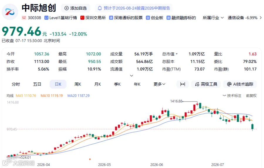Click the orange event dot below the chart

pos(90,159)
